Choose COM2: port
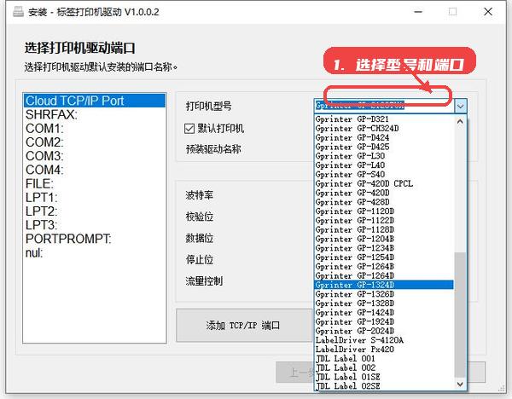Image resolution: width=512 pixels, height=399 pixels. click(x=95, y=142)
